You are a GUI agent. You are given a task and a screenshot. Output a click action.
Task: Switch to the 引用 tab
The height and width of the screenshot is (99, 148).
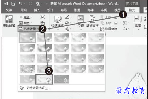[77, 10]
